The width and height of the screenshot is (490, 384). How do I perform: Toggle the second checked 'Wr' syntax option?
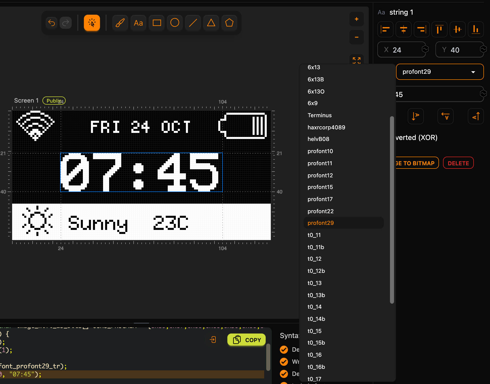284,362
